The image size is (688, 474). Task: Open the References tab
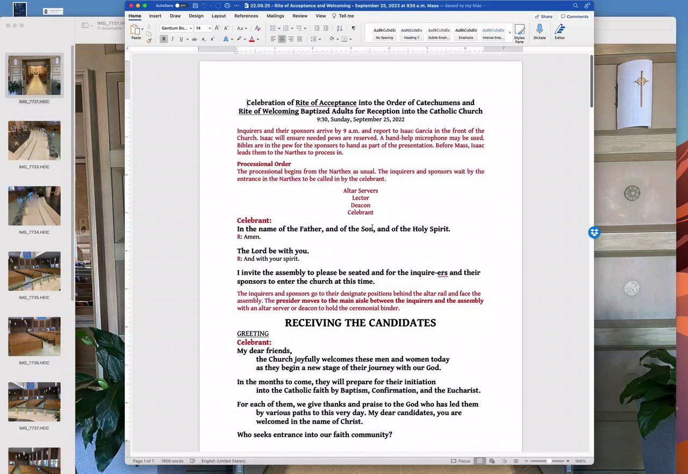pos(246,16)
